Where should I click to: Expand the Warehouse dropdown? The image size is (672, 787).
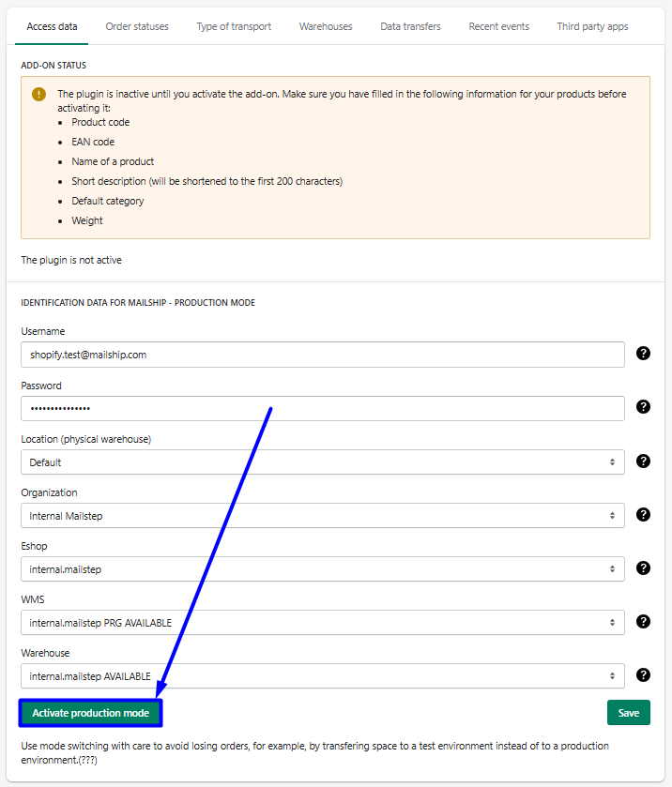[322, 676]
